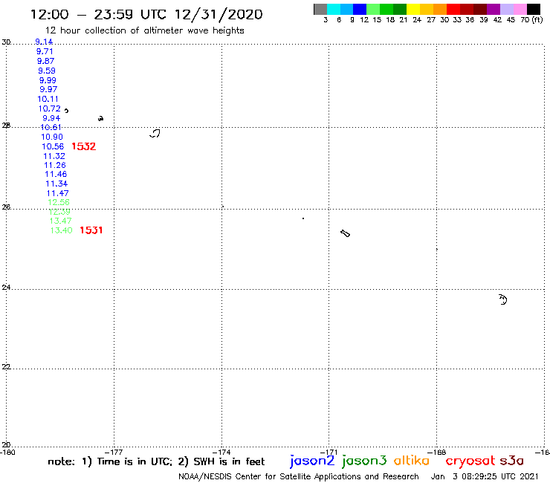This screenshot has height=483, width=550.
Task: Click the jason3 satellite legend label
Action: [364, 461]
